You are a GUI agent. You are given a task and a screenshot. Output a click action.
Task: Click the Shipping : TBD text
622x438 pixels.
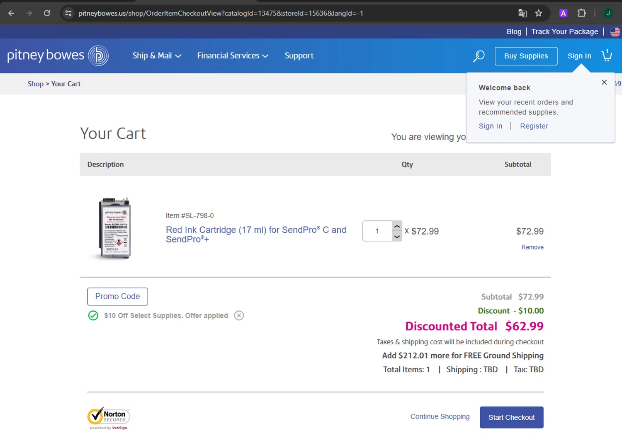pyautogui.click(x=472, y=370)
